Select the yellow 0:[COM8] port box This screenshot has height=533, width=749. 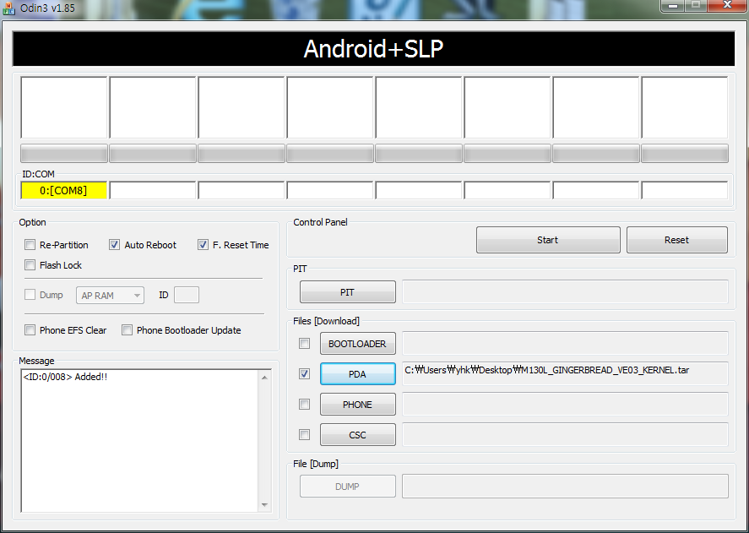click(63, 191)
